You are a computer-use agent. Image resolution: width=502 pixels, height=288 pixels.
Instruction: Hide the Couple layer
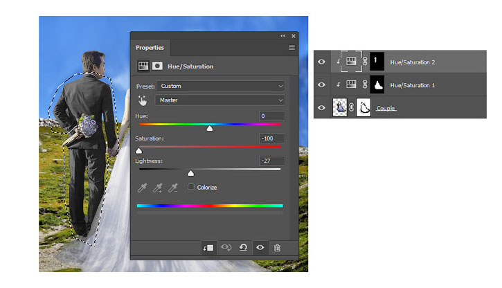click(321, 107)
